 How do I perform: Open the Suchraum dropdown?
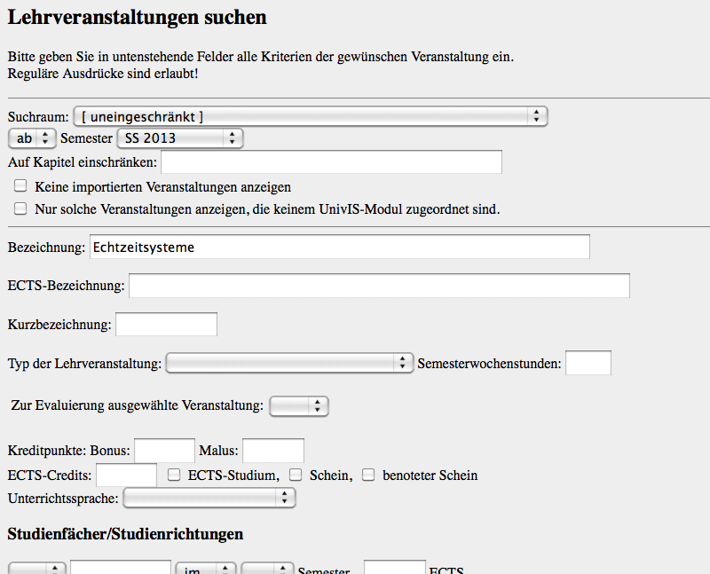pyautogui.click(x=310, y=117)
